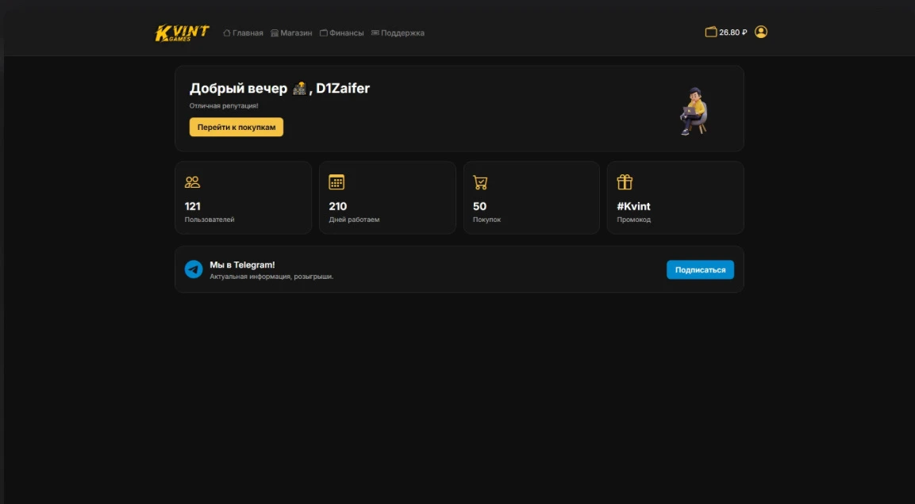Click the 26.80 ₽ balance amount

(x=733, y=32)
